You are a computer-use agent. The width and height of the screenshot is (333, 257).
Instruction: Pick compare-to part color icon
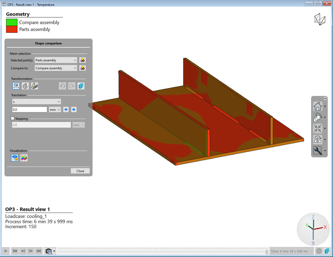click(83, 68)
